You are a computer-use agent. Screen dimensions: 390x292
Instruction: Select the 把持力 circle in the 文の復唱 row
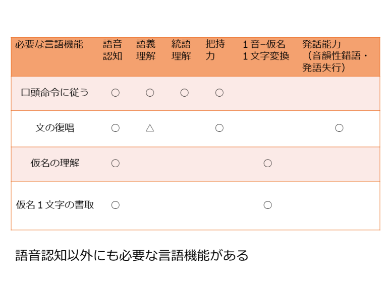pyautogui.click(x=219, y=128)
